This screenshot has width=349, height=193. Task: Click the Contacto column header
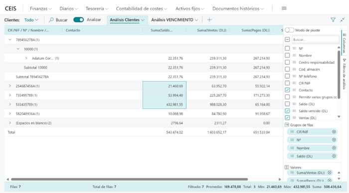(73, 30)
